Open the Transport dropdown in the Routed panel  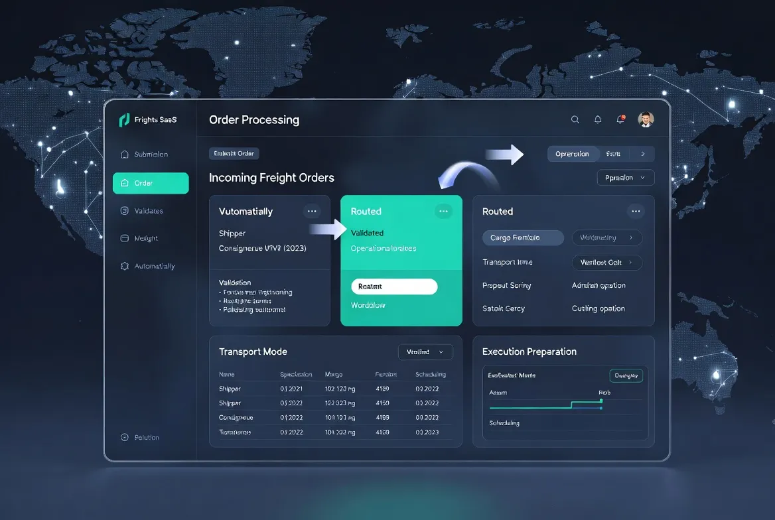coord(606,262)
